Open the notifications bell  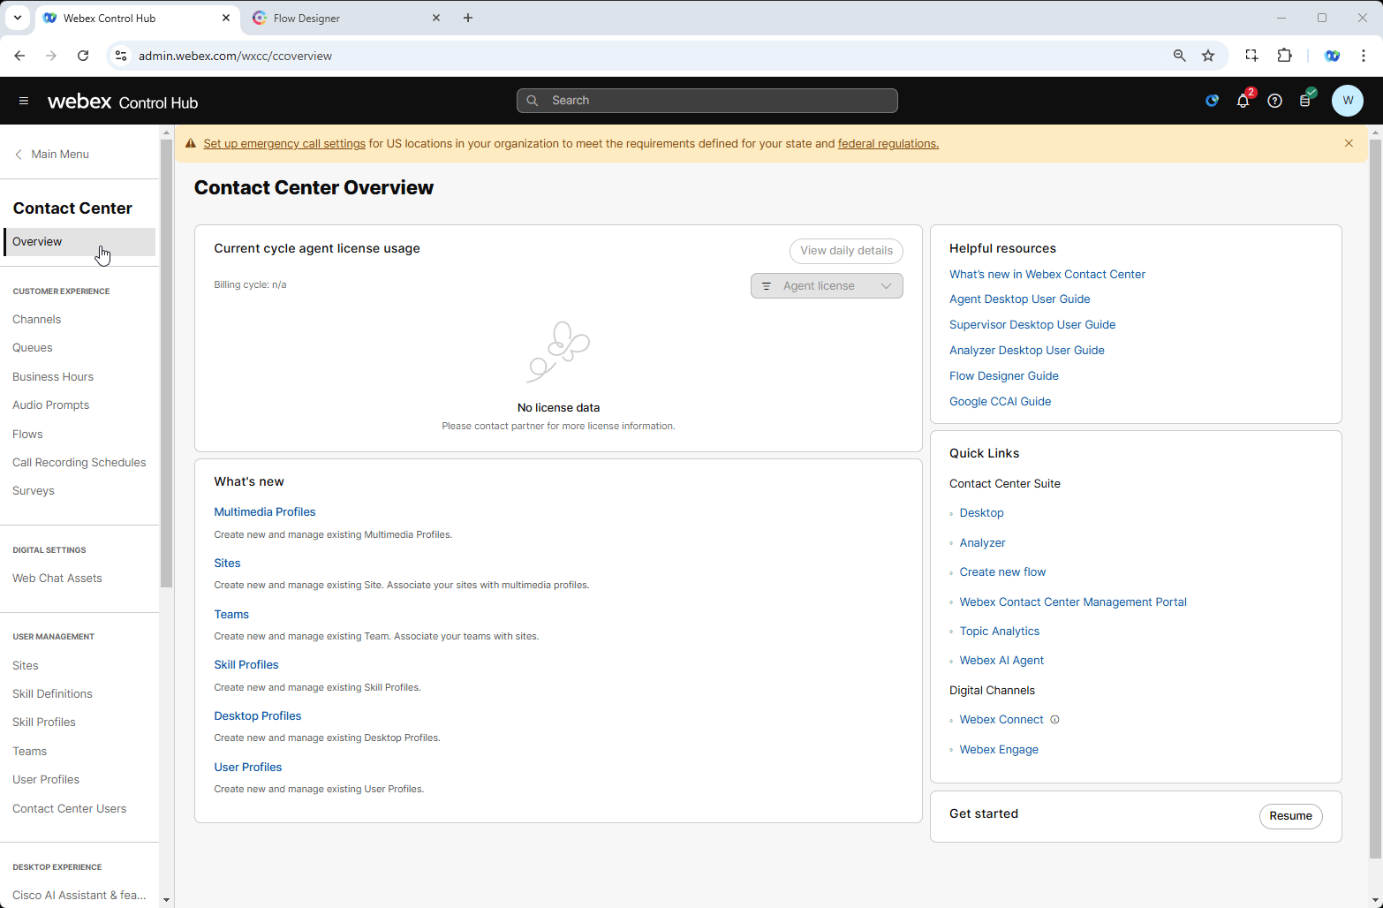[1243, 101]
